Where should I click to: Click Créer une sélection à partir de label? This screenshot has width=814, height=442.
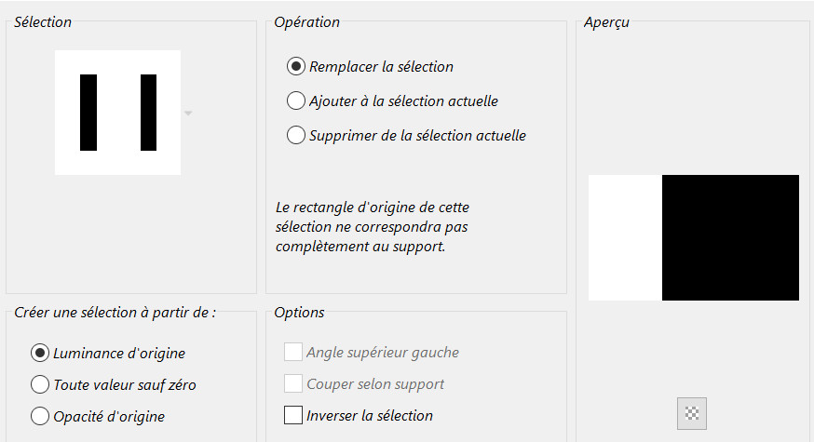[x=115, y=313]
